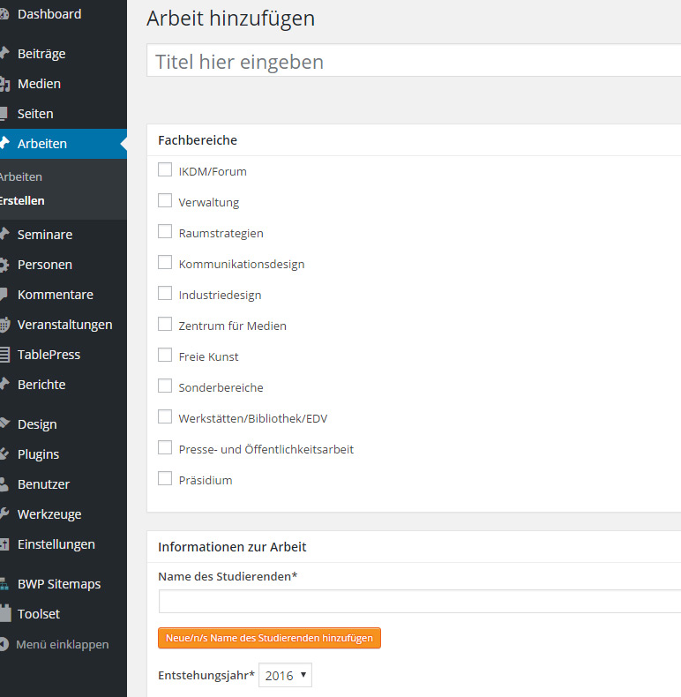Click the Veranstaltungen calendar icon
The width and height of the screenshot is (681, 697).
point(4,325)
